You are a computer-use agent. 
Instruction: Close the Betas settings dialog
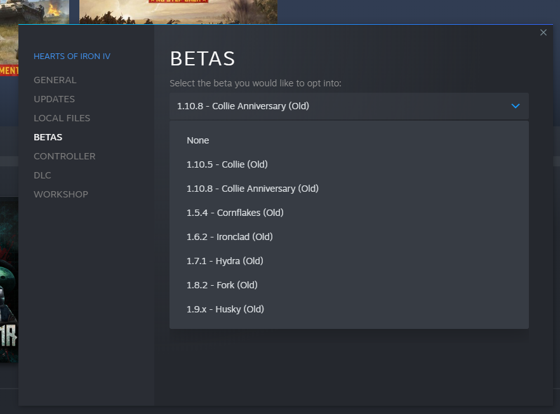pyautogui.click(x=543, y=32)
